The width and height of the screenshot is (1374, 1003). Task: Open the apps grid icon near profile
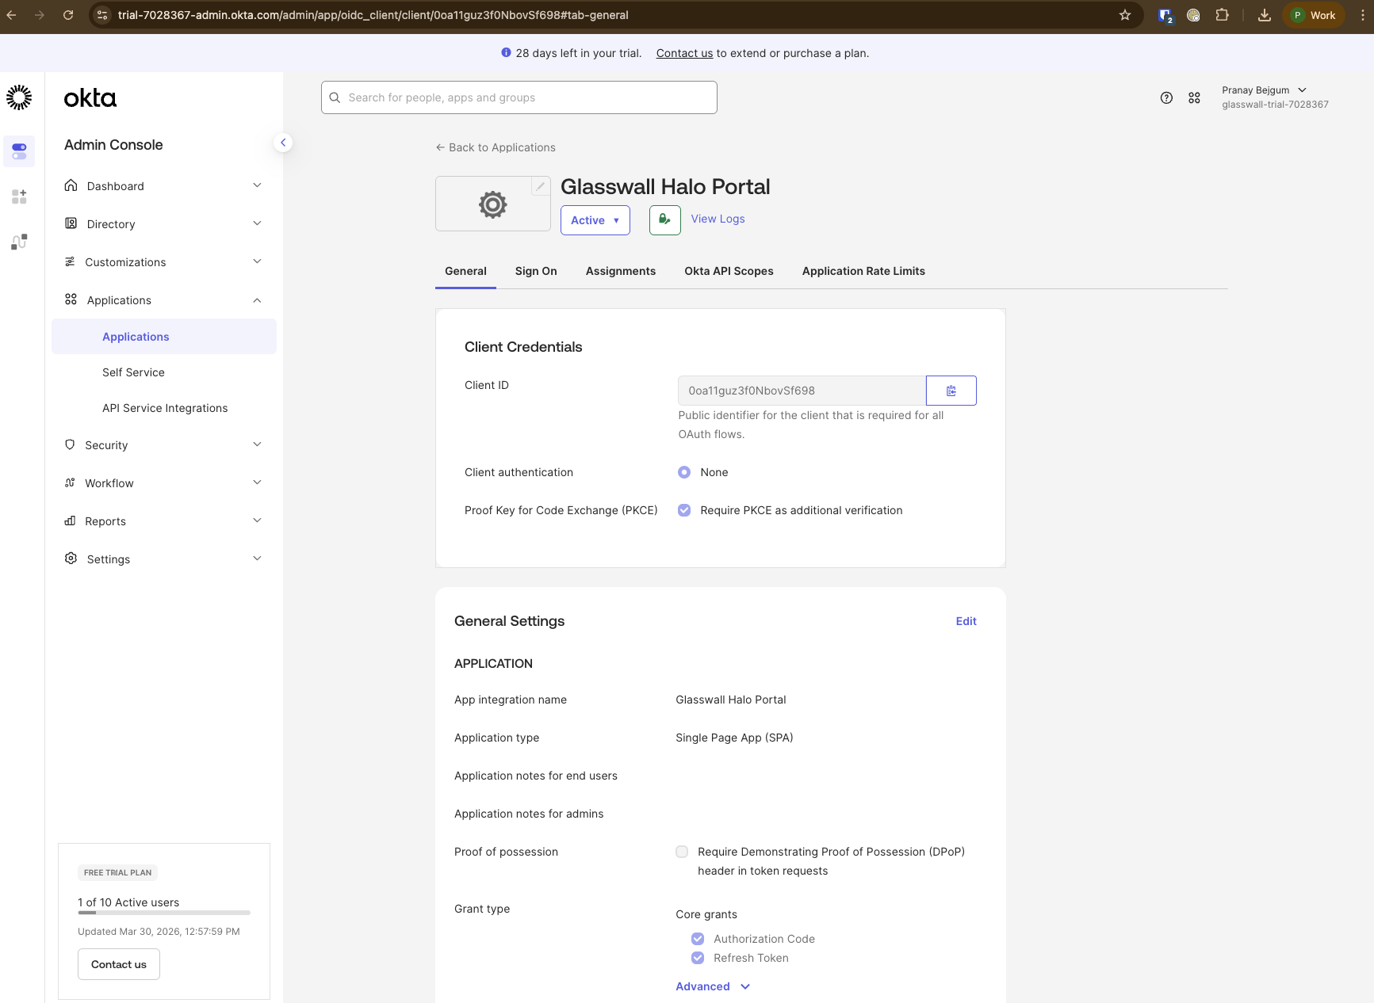(x=1194, y=97)
